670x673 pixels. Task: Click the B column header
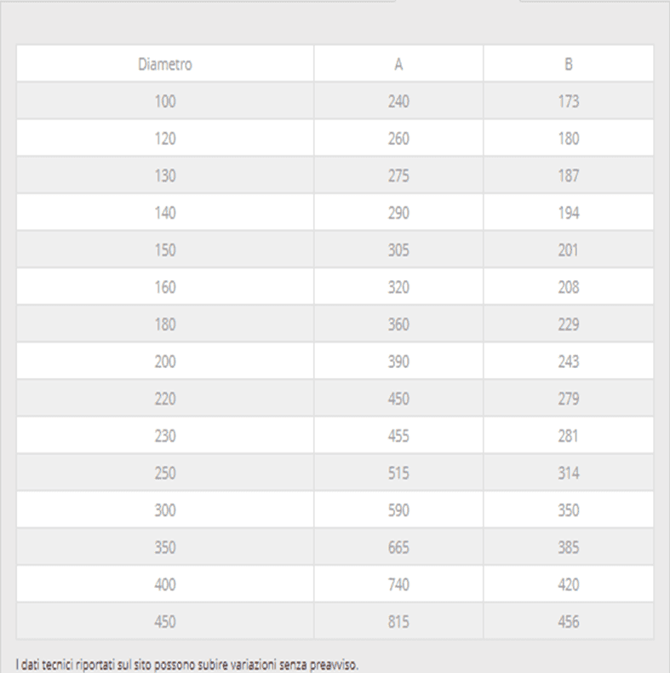point(569,64)
